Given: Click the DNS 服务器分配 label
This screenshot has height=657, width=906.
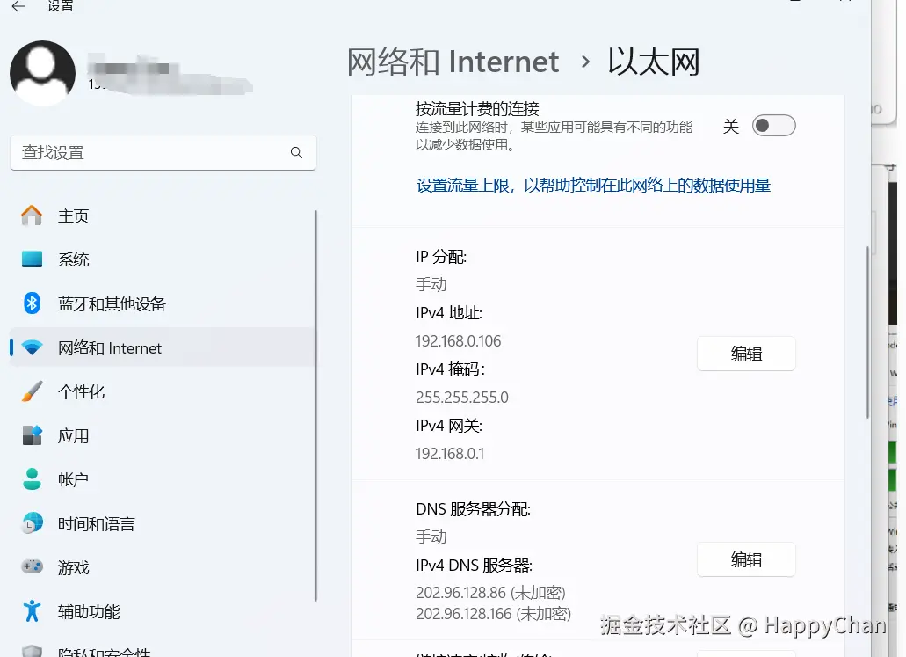Looking at the screenshot, I should pos(474,509).
